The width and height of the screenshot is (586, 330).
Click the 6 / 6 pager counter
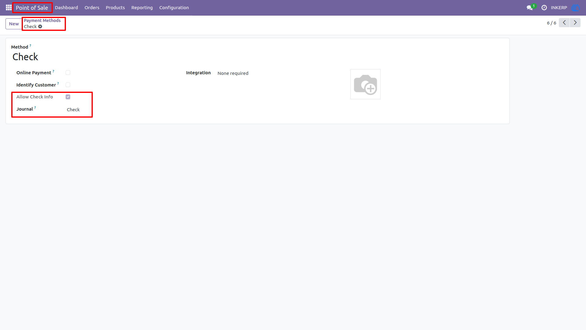point(551,23)
